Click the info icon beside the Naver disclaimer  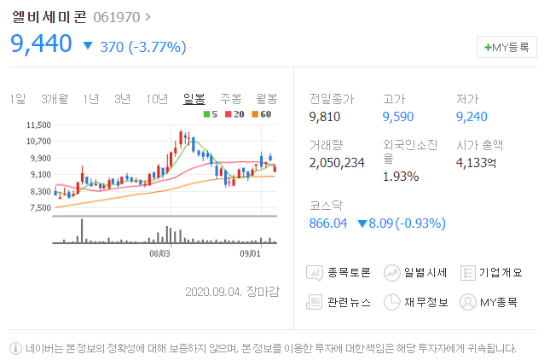pos(15,348)
